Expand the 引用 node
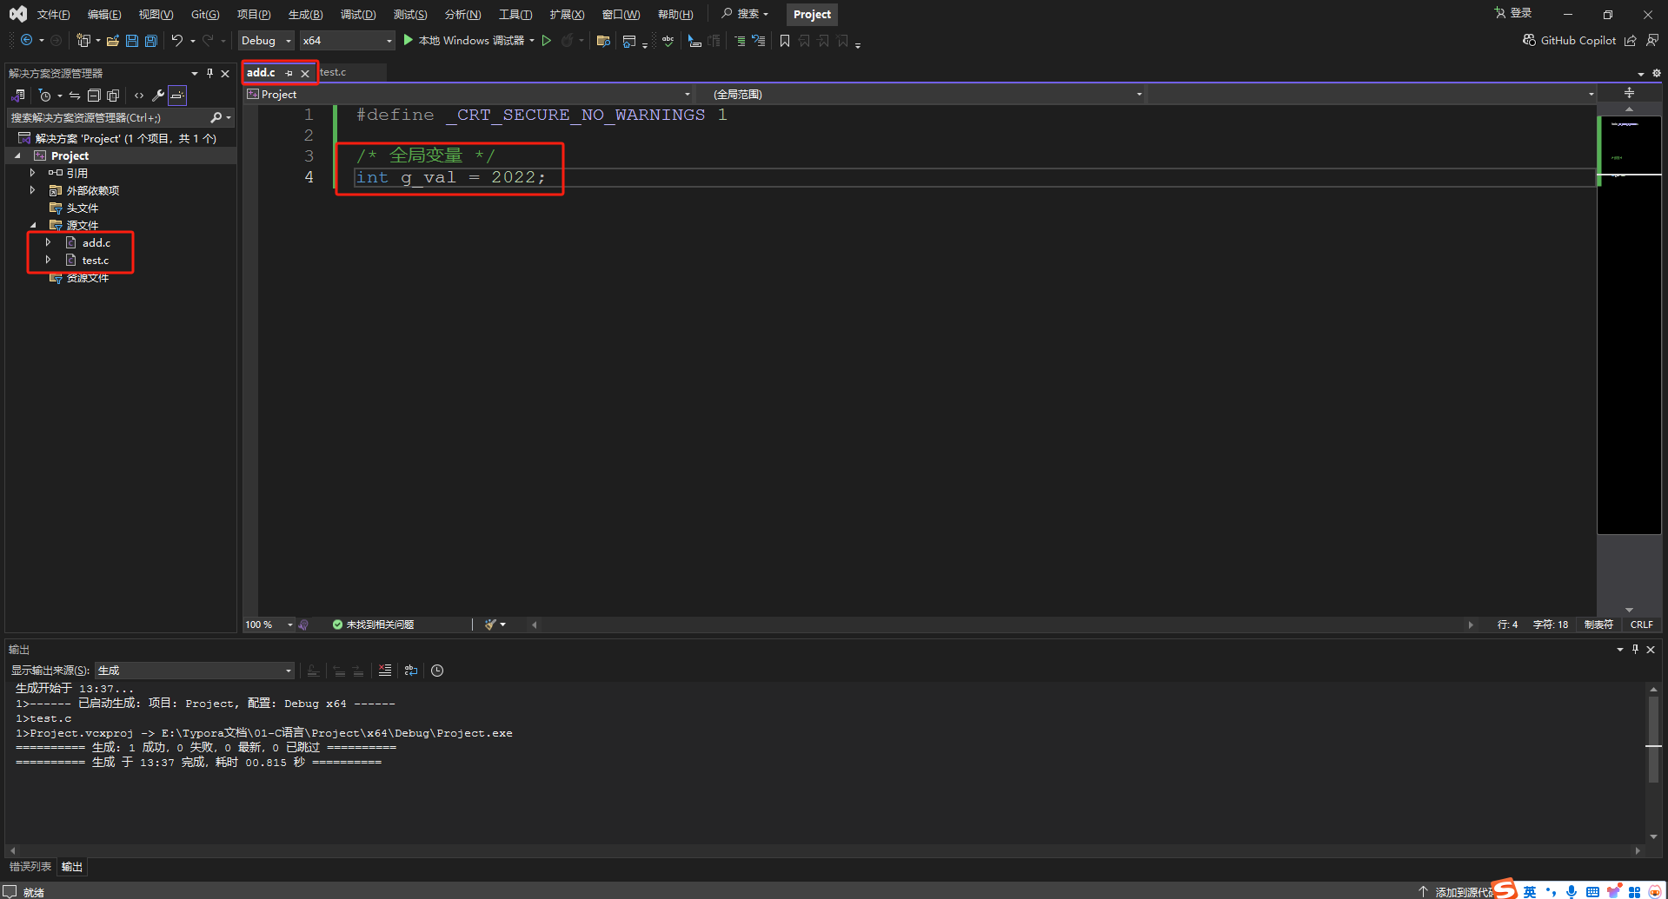 [x=33, y=174]
